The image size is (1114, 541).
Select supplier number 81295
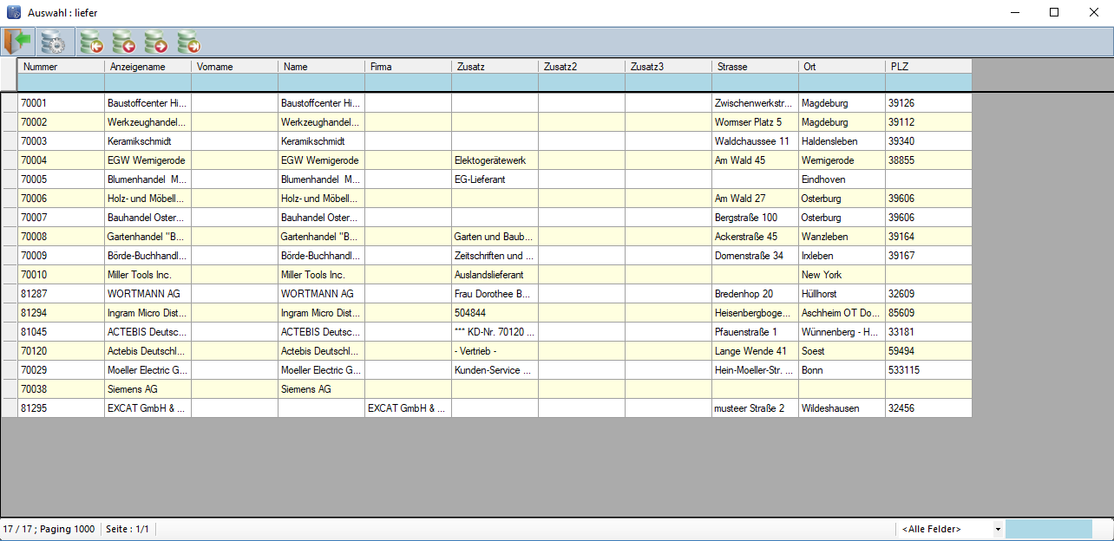click(61, 408)
